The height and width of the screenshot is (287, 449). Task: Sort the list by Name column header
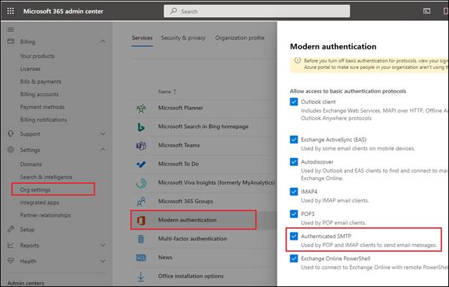point(165,92)
